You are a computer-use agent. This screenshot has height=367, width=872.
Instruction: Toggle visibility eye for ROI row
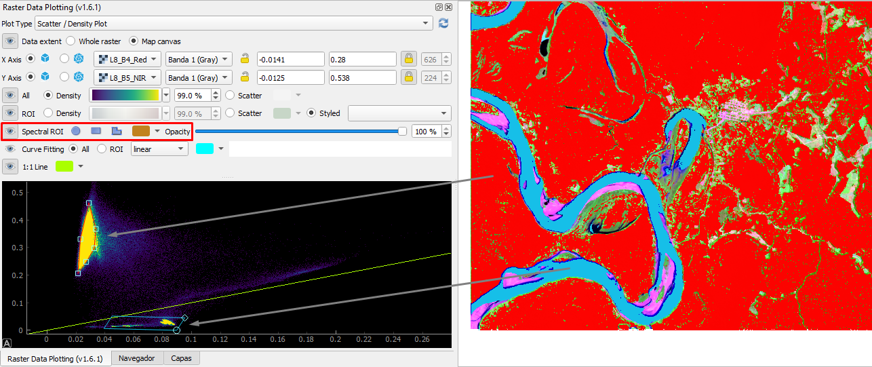point(10,113)
